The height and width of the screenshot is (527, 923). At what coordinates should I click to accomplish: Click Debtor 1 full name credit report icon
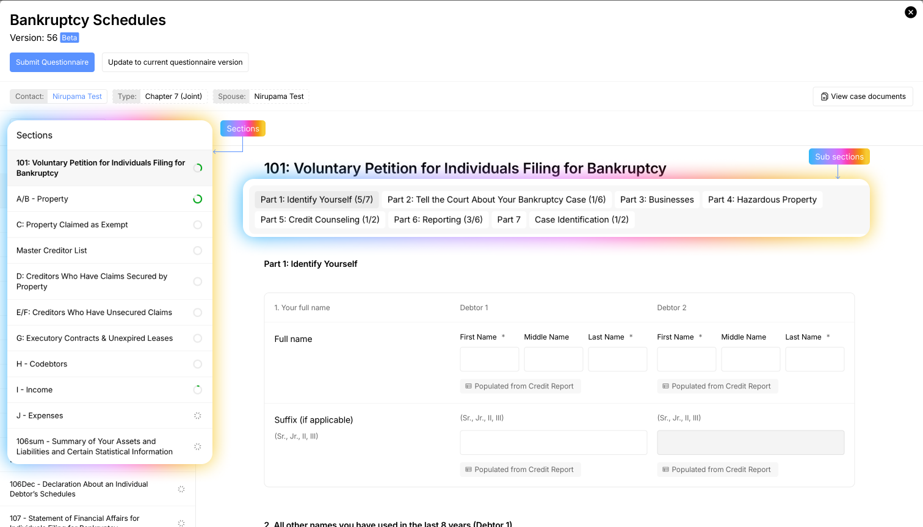pos(469,387)
